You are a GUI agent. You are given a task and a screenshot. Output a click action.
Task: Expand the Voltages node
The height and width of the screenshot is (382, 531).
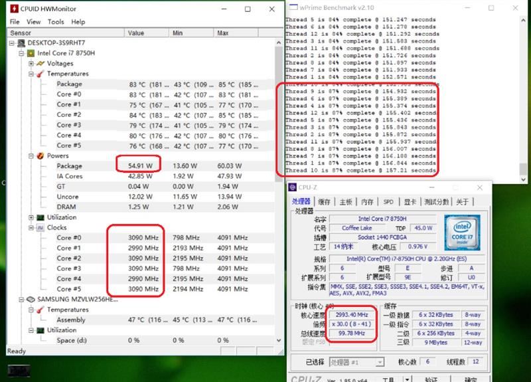click(31, 63)
